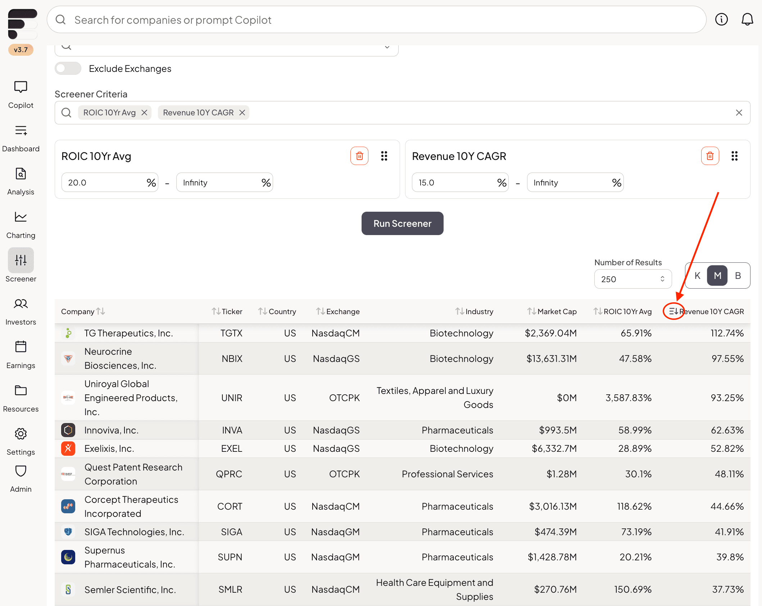Click the TG Therapeutics company logo
The image size is (762, 606).
(68, 333)
